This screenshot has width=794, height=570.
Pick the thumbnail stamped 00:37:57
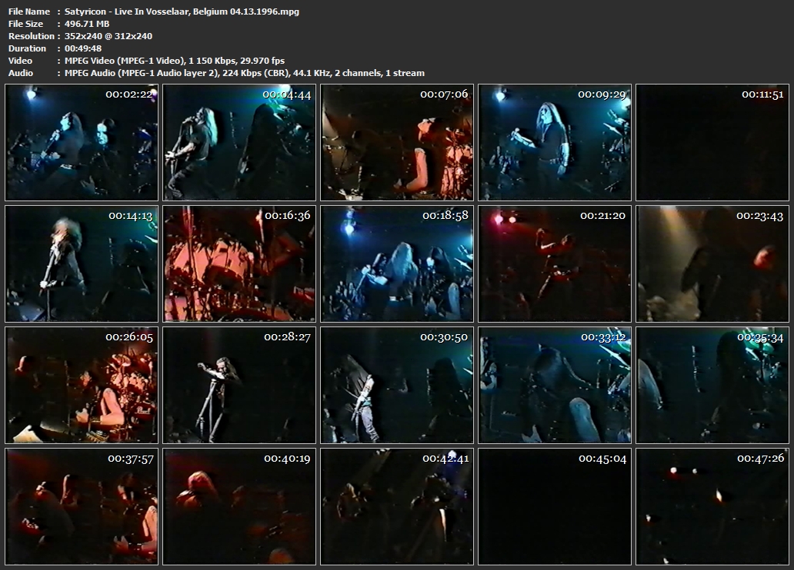82,507
